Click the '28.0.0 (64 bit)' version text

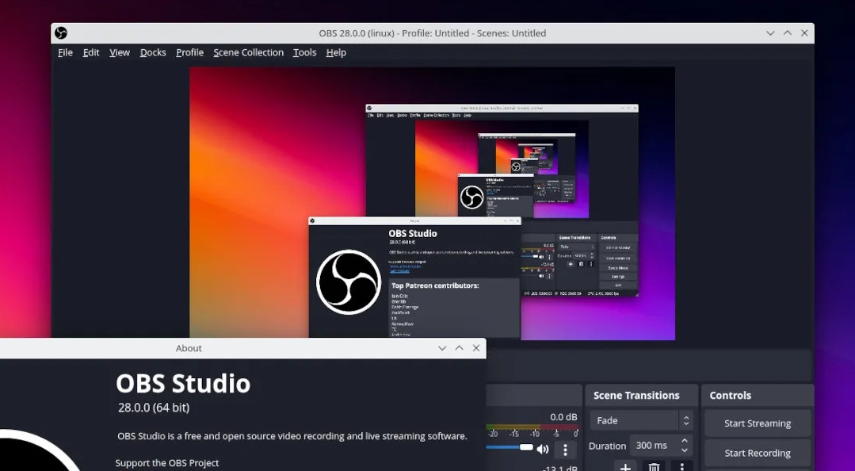(154, 408)
